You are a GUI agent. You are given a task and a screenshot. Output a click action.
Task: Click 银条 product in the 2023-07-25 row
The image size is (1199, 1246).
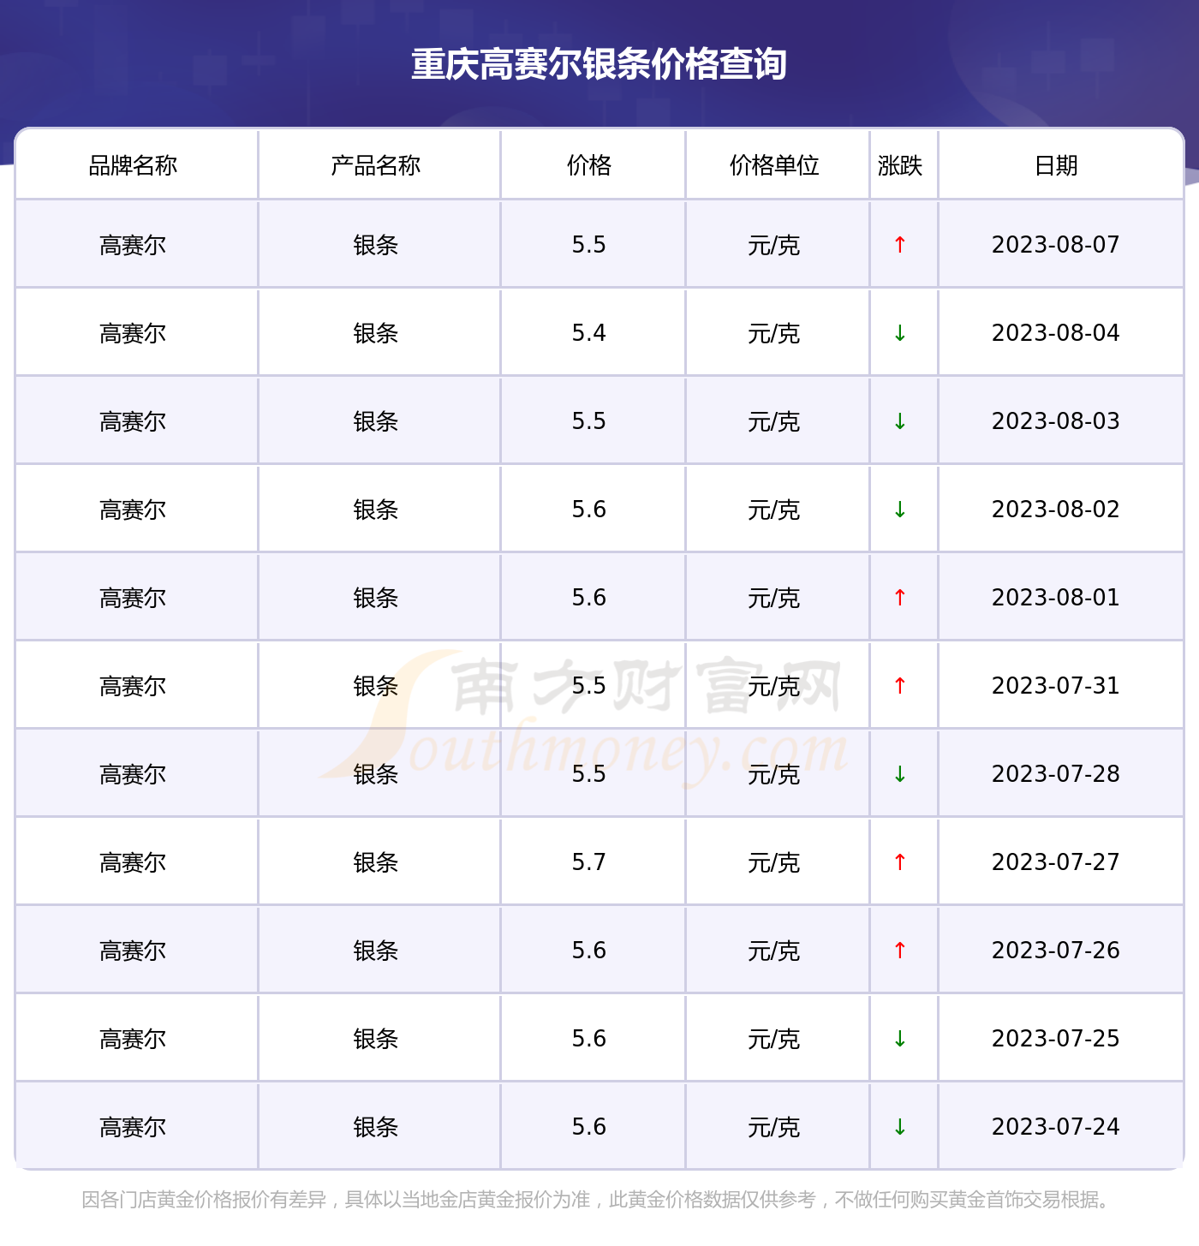pyautogui.click(x=375, y=1040)
